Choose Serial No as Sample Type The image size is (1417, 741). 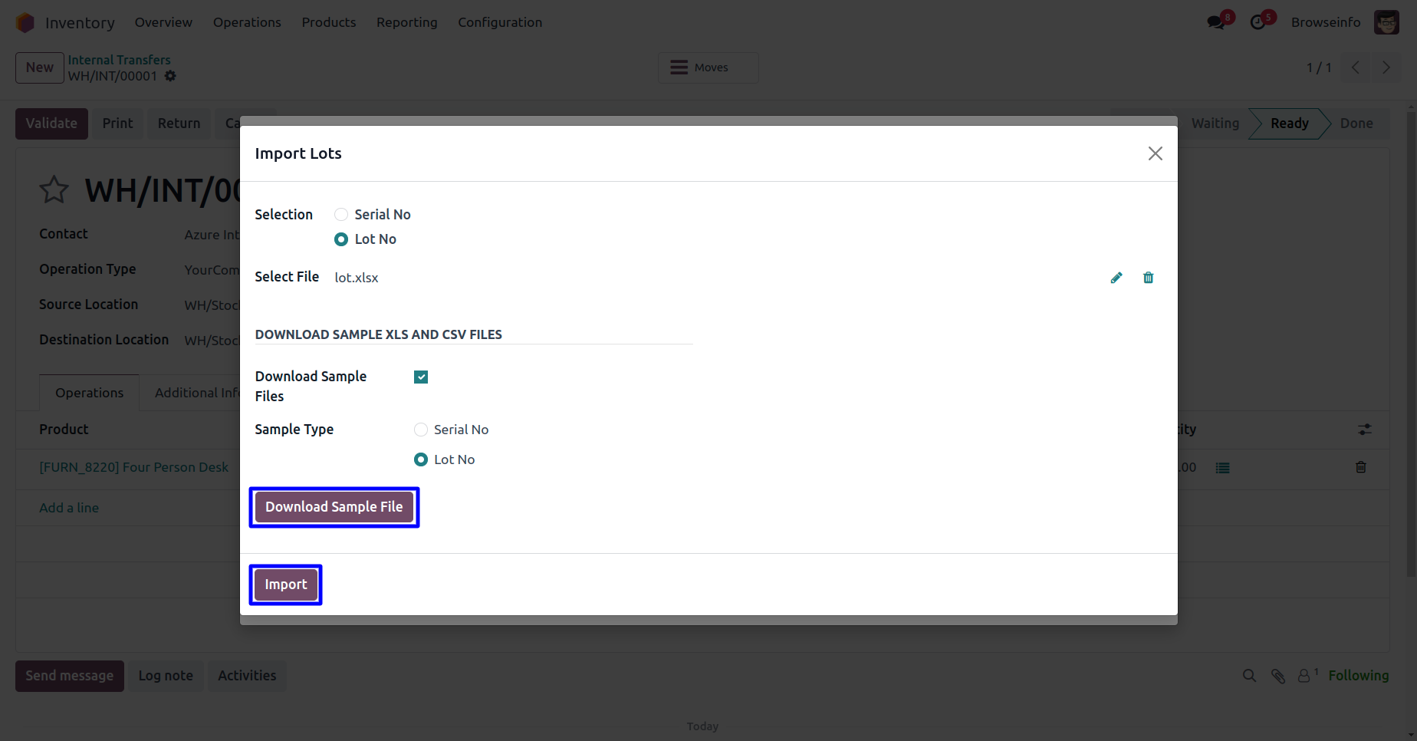(x=421, y=430)
